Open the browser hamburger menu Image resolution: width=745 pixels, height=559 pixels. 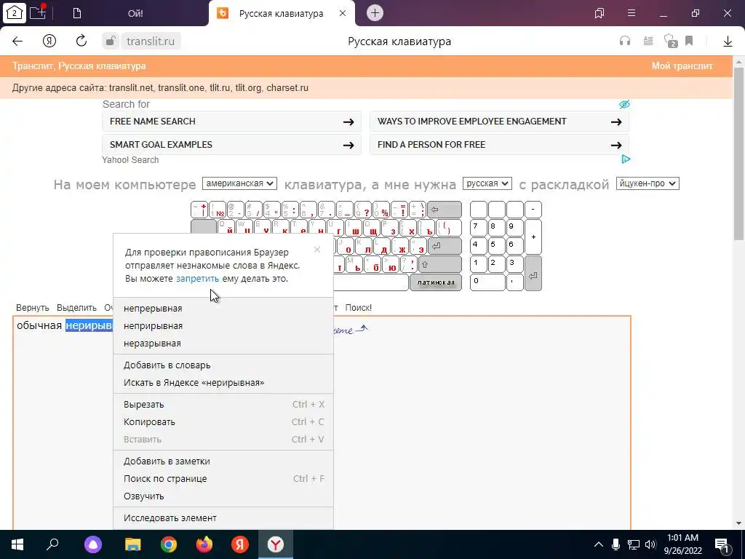click(632, 13)
